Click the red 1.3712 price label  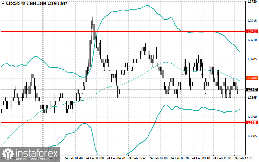pyautogui.click(x=252, y=31)
